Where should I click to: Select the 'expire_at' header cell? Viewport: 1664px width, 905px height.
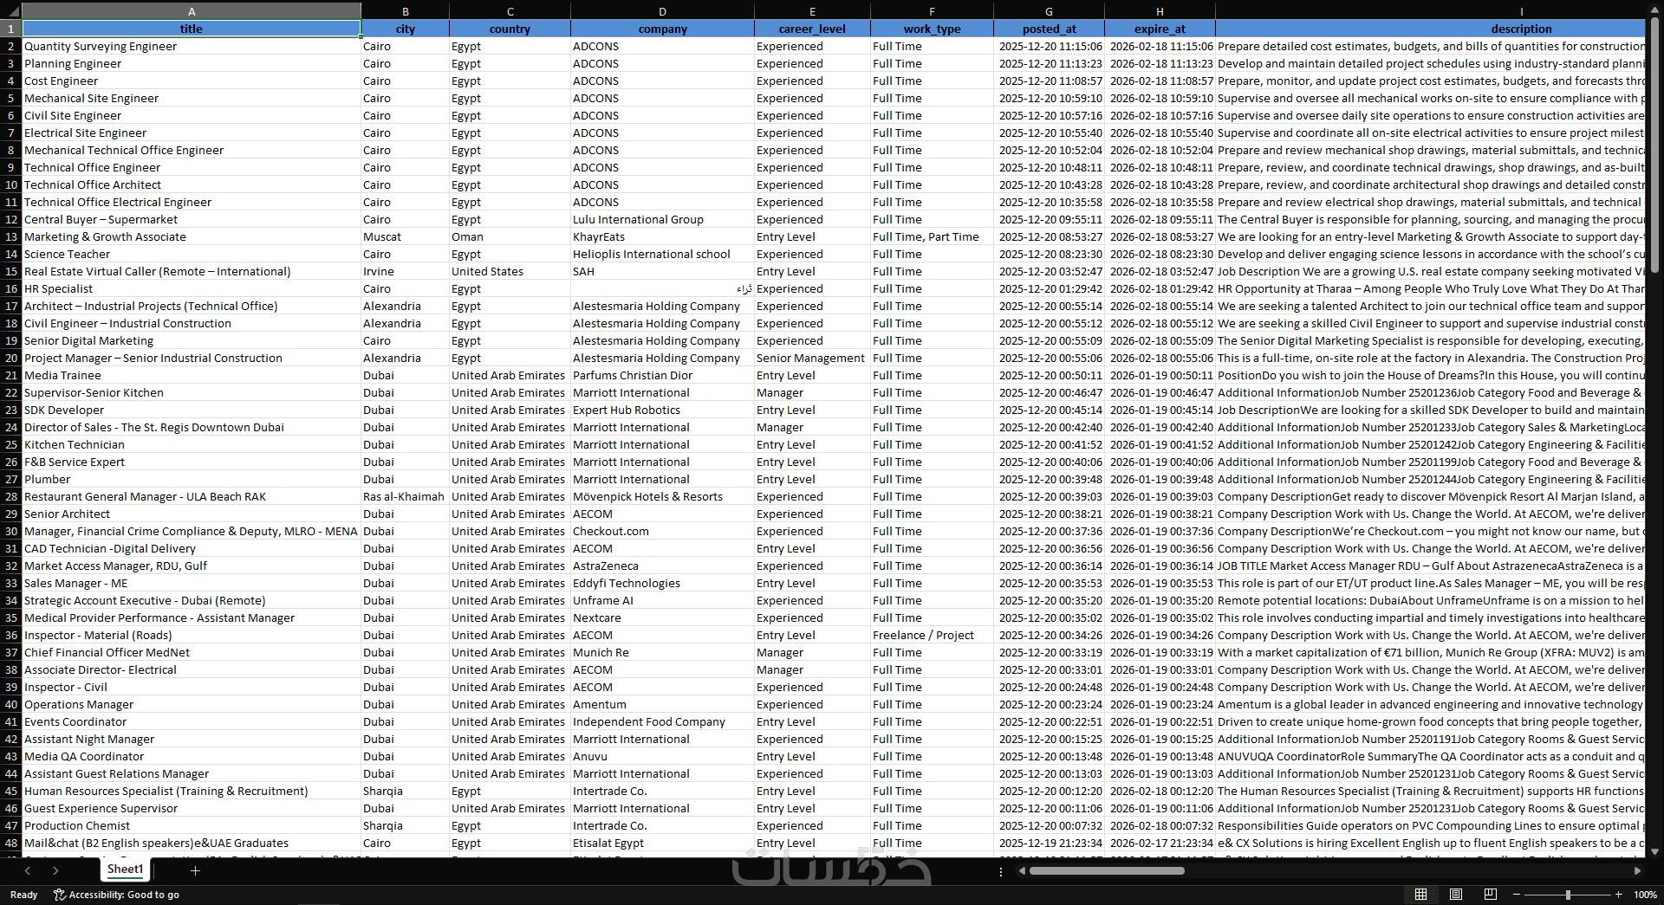(x=1160, y=29)
